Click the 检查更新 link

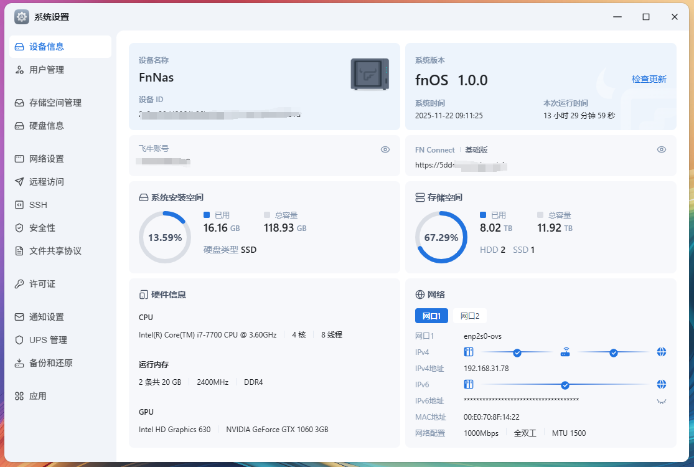pyautogui.click(x=649, y=79)
